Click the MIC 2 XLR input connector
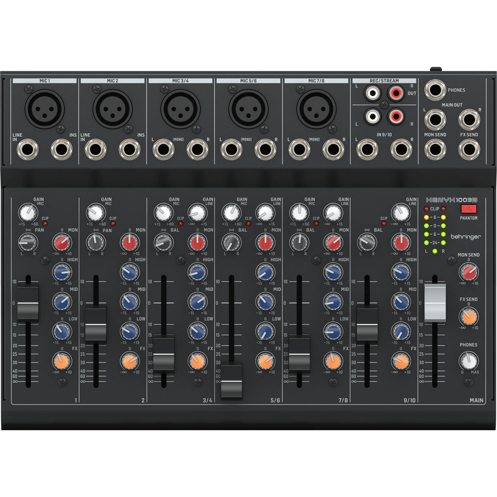 click(x=113, y=109)
